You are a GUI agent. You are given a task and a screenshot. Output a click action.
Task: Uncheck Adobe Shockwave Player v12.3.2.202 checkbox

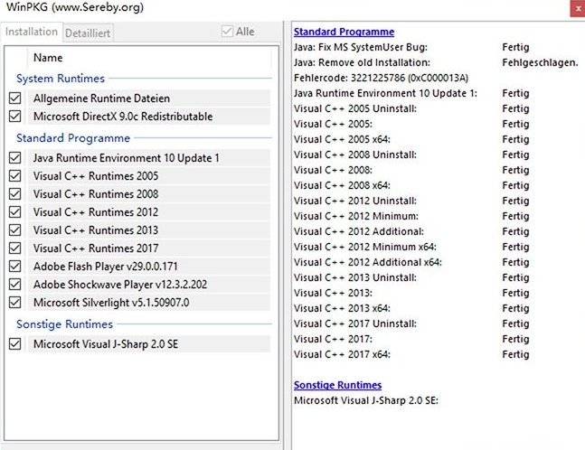(x=15, y=285)
